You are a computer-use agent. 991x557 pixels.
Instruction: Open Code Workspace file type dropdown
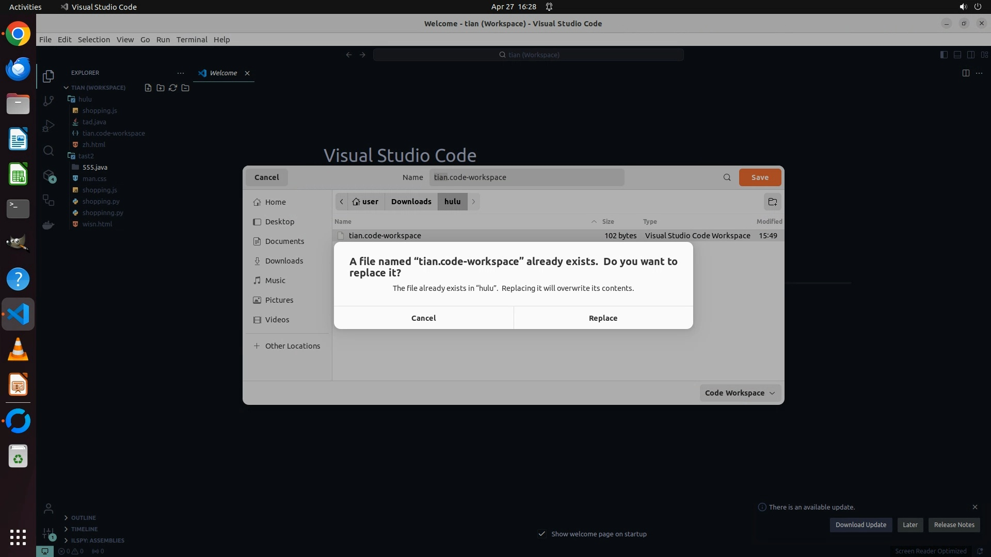(740, 393)
